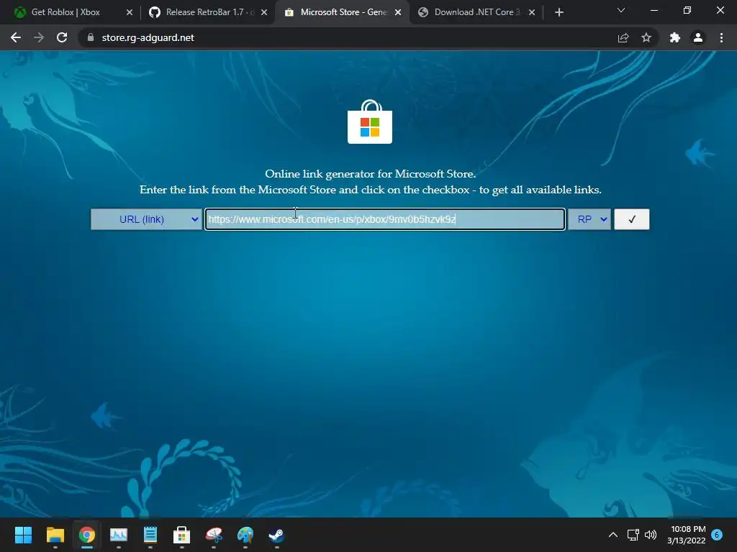Click the checkmark generate button
737x552 pixels.
tap(632, 219)
